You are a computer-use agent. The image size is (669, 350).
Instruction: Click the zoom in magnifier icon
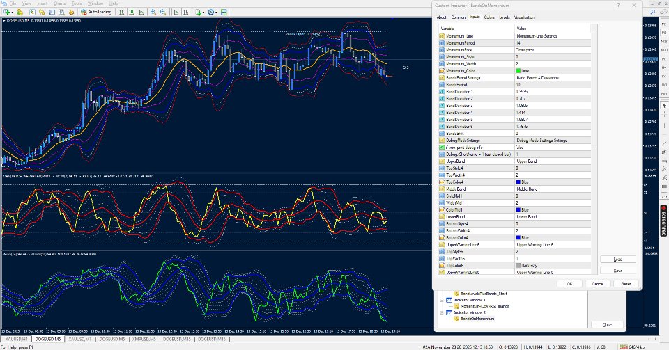pyautogui.click(x=153, y=12)
